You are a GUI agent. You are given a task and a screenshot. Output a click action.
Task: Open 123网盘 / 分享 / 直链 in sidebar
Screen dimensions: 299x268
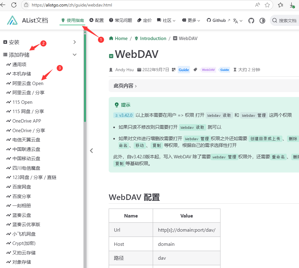pos(31,177)
